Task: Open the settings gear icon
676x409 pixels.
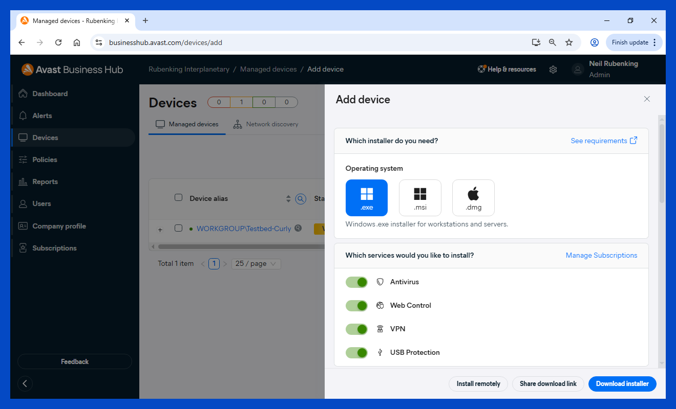Action: click(x=553, y=70)
